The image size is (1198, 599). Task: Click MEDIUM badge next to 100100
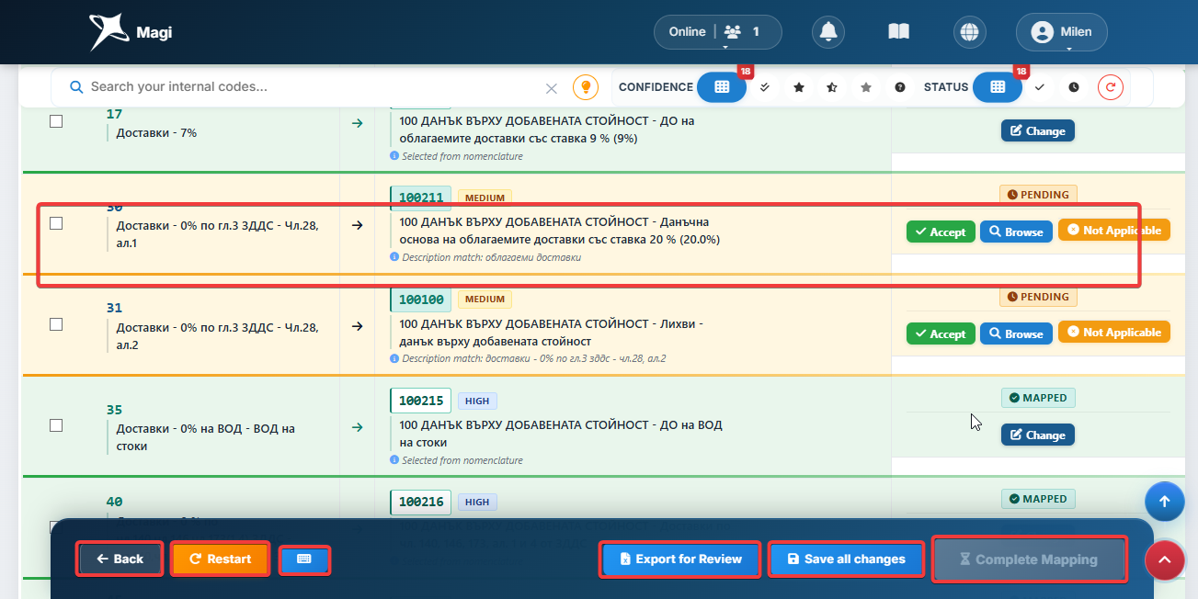click(485, 299)
